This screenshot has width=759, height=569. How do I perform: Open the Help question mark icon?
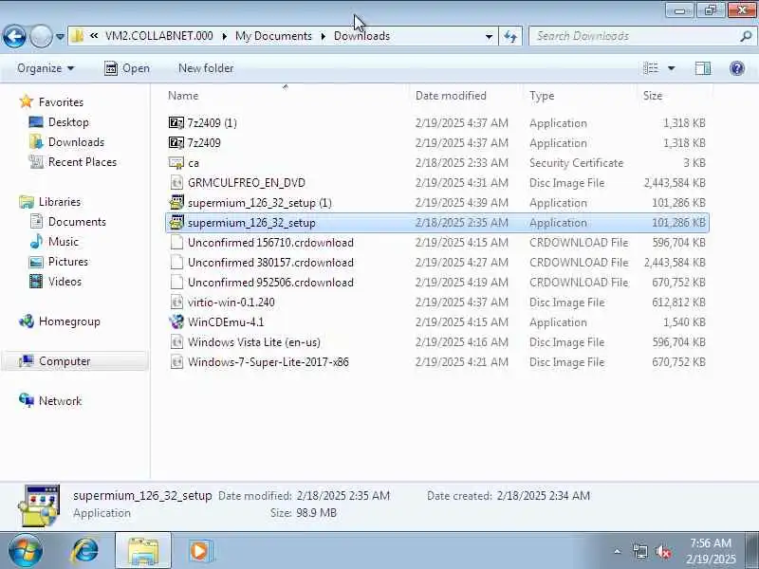[x=737, y=68]
